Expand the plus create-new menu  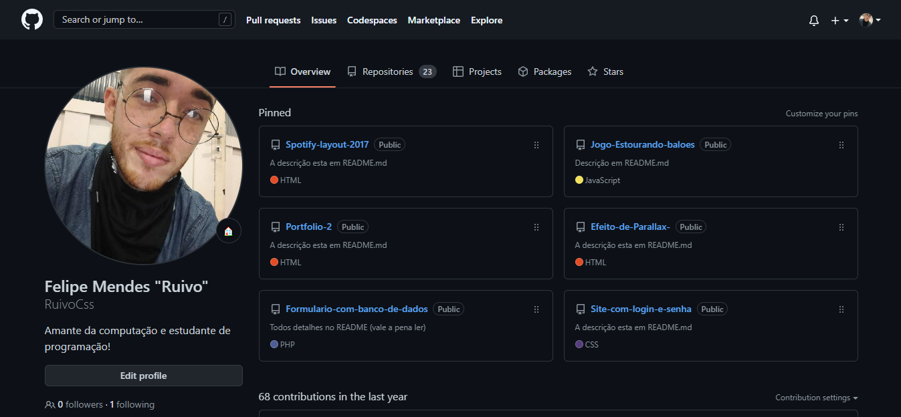coord(839,21)
